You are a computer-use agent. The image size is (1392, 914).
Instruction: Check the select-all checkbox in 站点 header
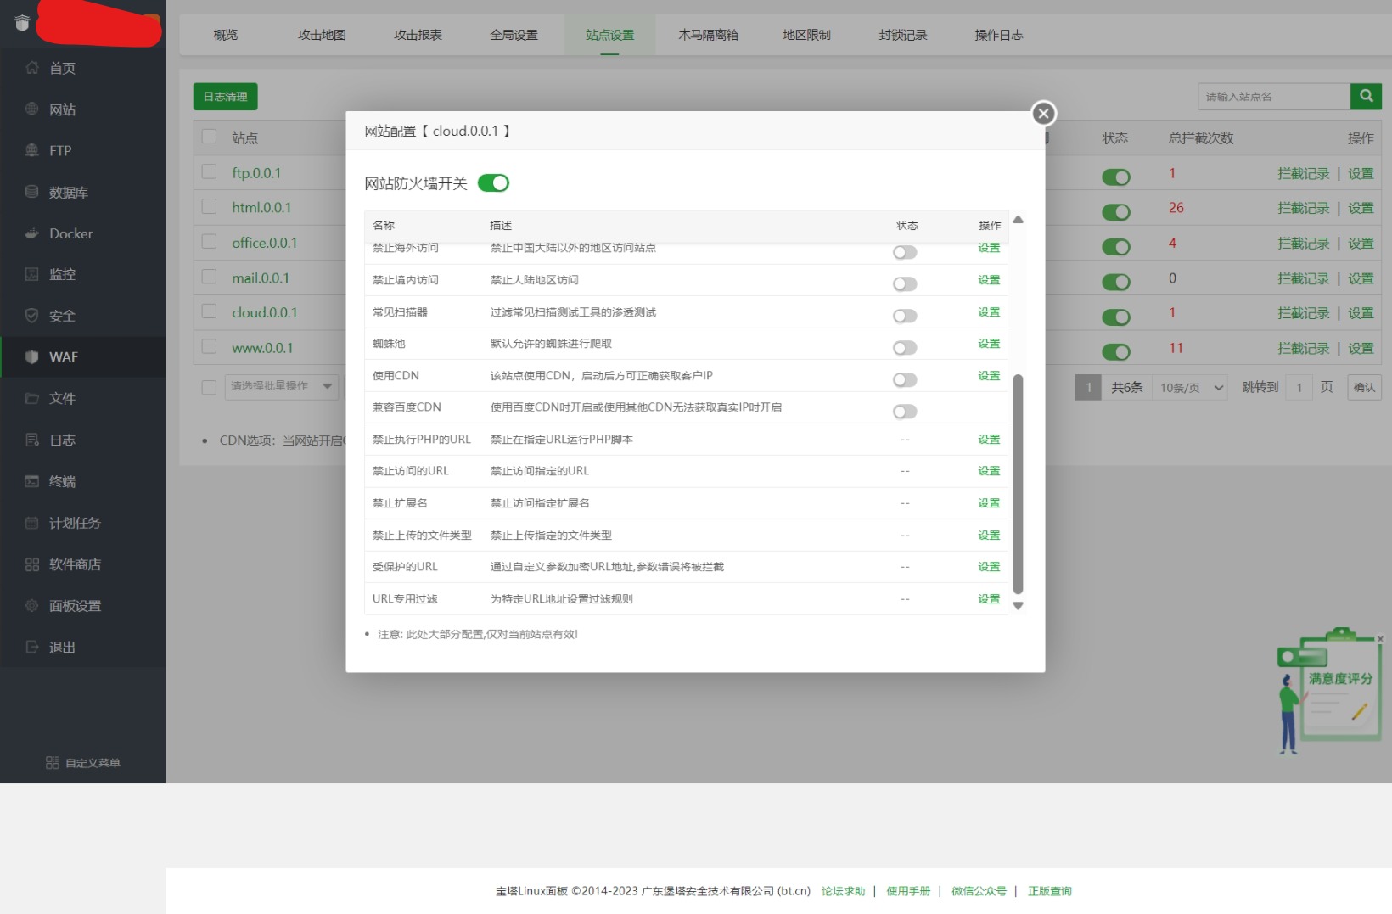(x=209, y=137)
